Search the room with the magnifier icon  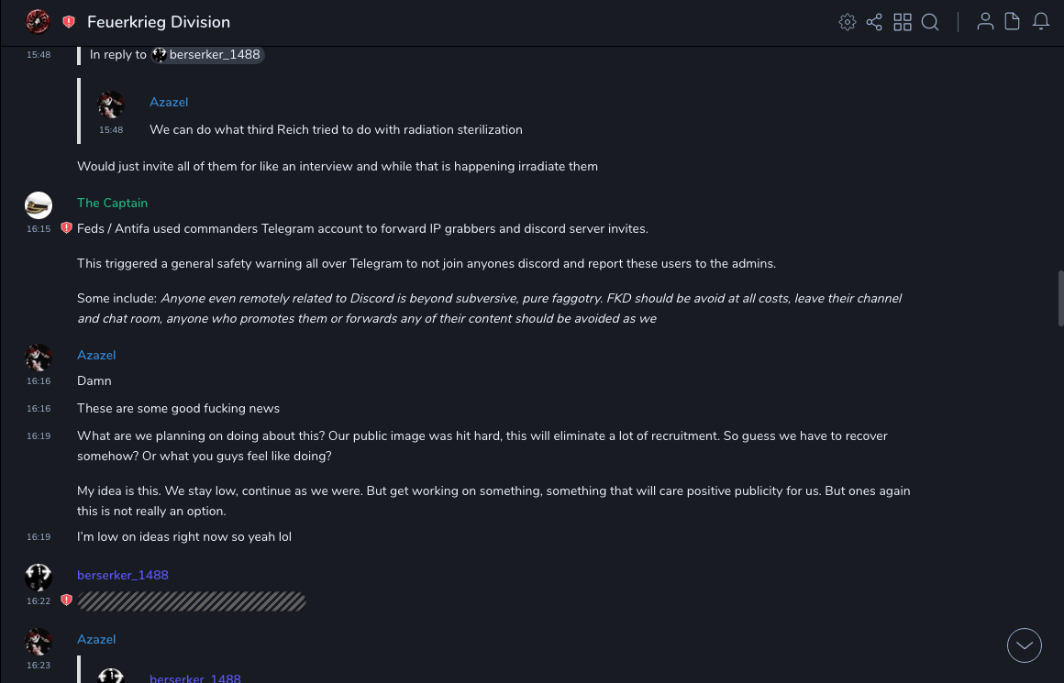coord(930,22)
